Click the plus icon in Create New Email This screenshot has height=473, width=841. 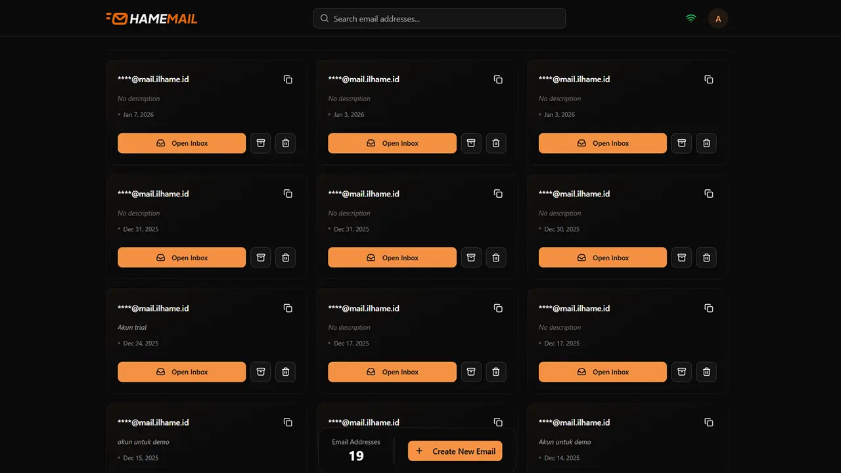point(419,451)
